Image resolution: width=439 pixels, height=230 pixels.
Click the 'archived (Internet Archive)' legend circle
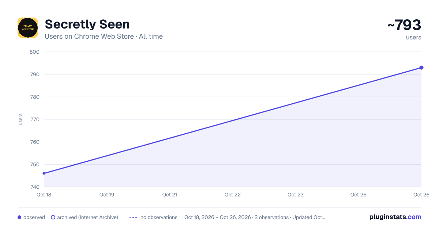[x=53, y=217]
